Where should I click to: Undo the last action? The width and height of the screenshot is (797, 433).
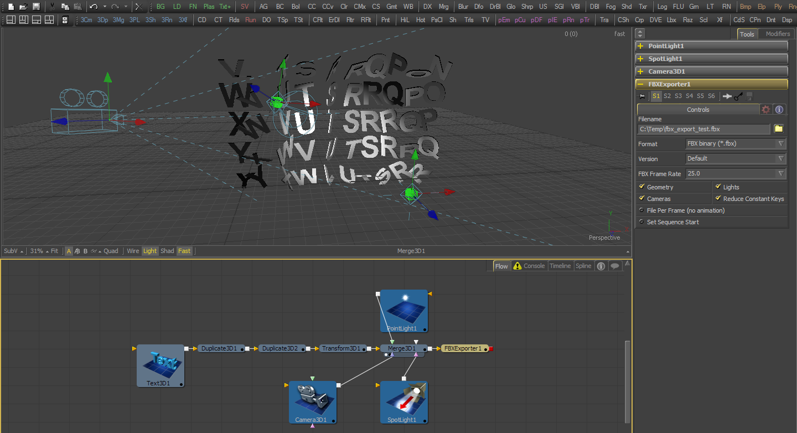click(x=94, y=7)
